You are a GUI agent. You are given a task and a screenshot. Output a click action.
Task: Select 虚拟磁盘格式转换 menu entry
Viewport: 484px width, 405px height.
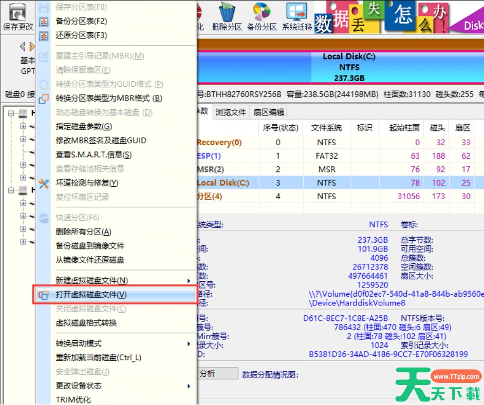click(x=86, y=323)
